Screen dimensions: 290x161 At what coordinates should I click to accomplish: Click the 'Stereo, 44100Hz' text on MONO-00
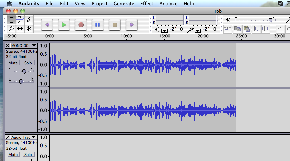(x=21, y=51)
